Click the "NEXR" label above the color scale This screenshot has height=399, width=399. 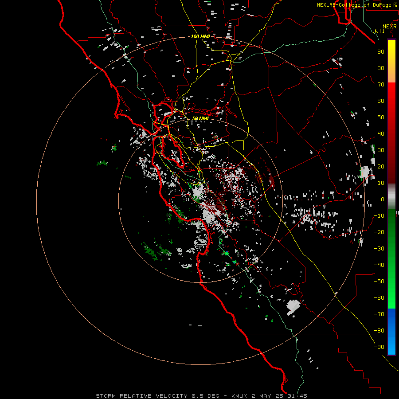[x=390, y=27]
